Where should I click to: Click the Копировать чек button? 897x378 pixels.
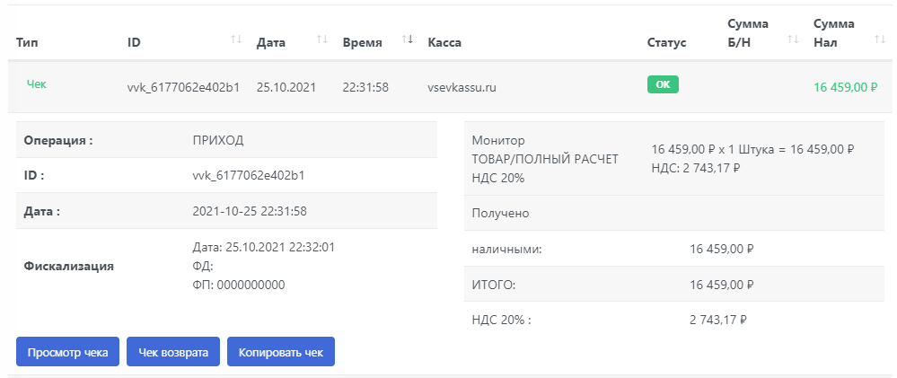[281, 352]
